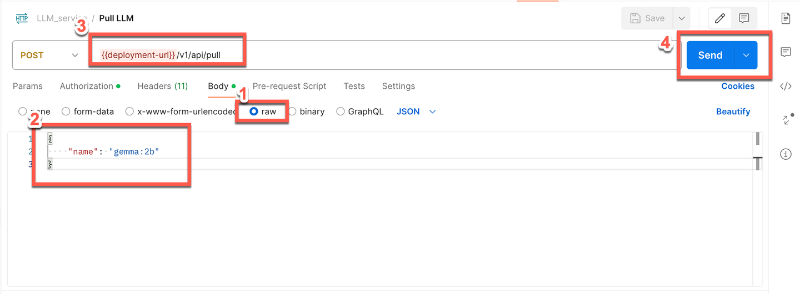The image size is (800, 294).
Task: Click into the request URL field
Action: pyautogui.click(x=385, y=55)
